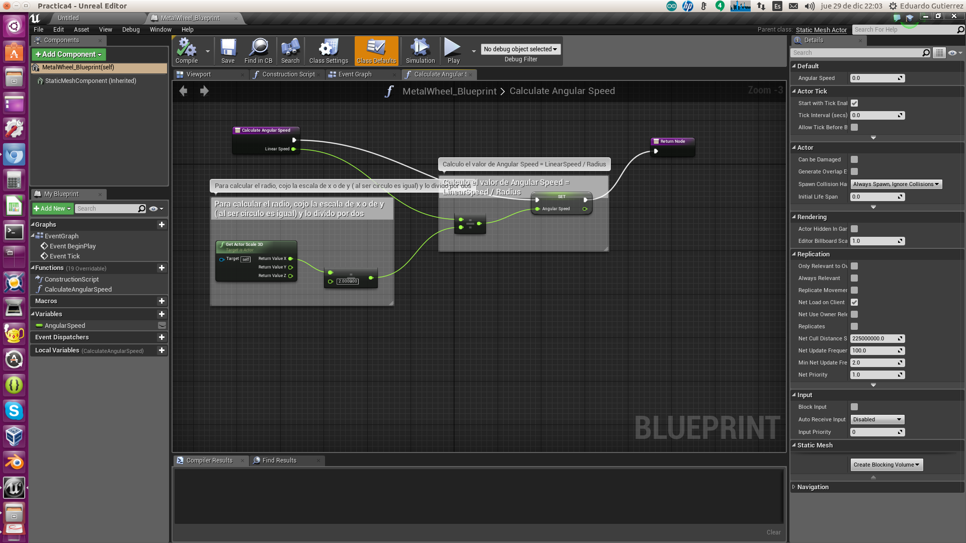
Task: Add a new Graph with plus icon
Action: click(162, 225)
